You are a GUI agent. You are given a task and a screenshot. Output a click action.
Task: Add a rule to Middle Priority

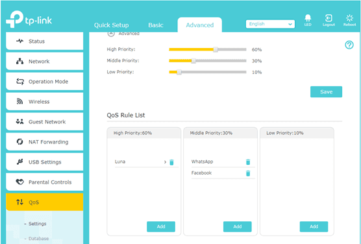click(x=238, y=226)
